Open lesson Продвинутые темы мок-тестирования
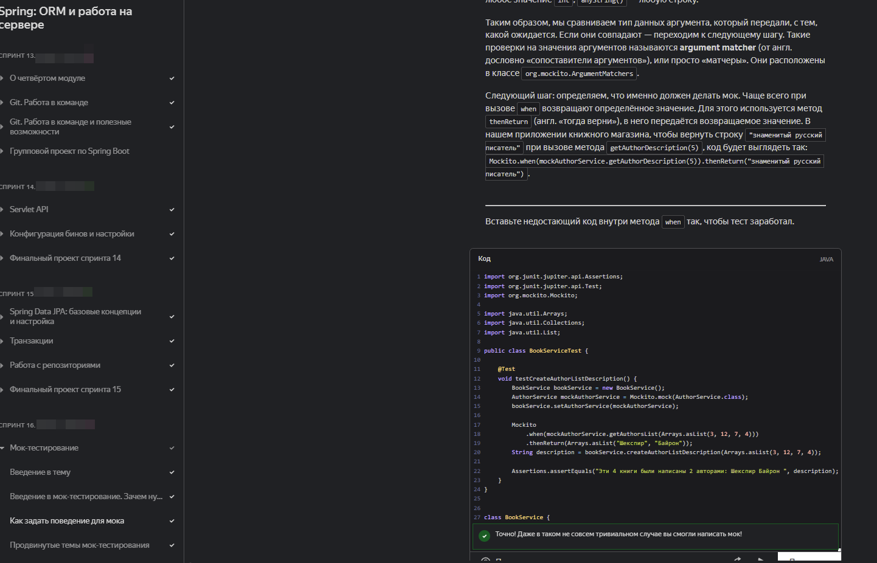Image resolution: width=877 pixels, height=563 pixels. pos(80,545)
